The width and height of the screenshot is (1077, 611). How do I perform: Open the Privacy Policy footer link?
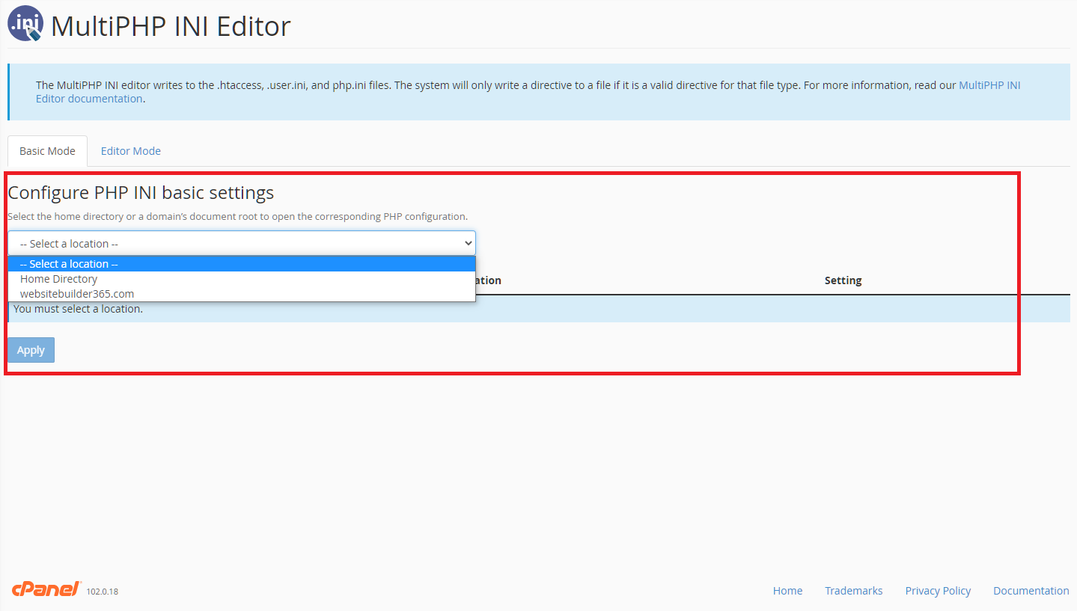click(x=938, y=591)
